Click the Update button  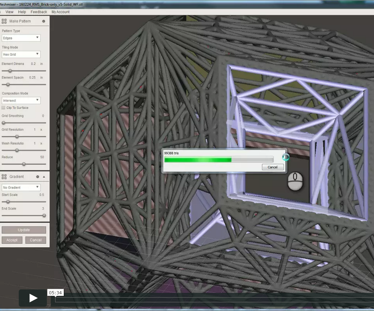tap(24, 230)
